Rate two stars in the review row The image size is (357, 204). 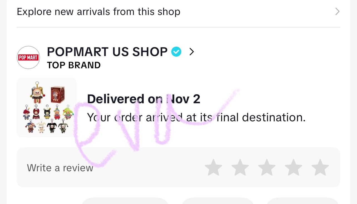pyautogui.click(x=240, y=167)
